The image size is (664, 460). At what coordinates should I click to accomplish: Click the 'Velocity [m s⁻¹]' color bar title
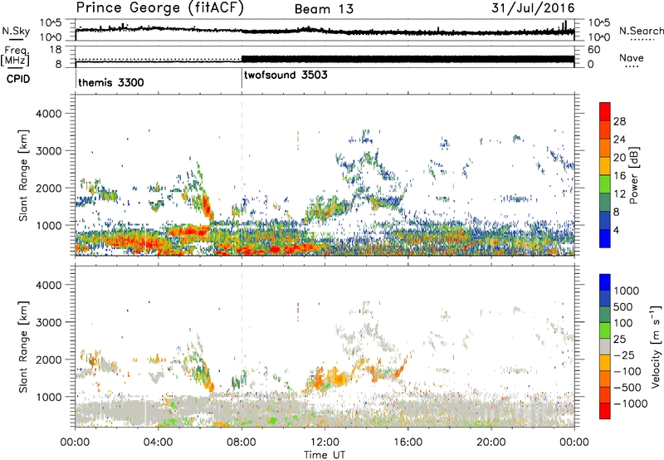coord(656,345)
